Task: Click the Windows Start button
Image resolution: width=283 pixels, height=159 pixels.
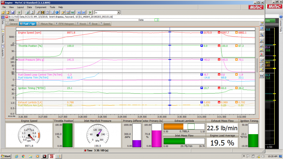Action: [x=6, y=156]
